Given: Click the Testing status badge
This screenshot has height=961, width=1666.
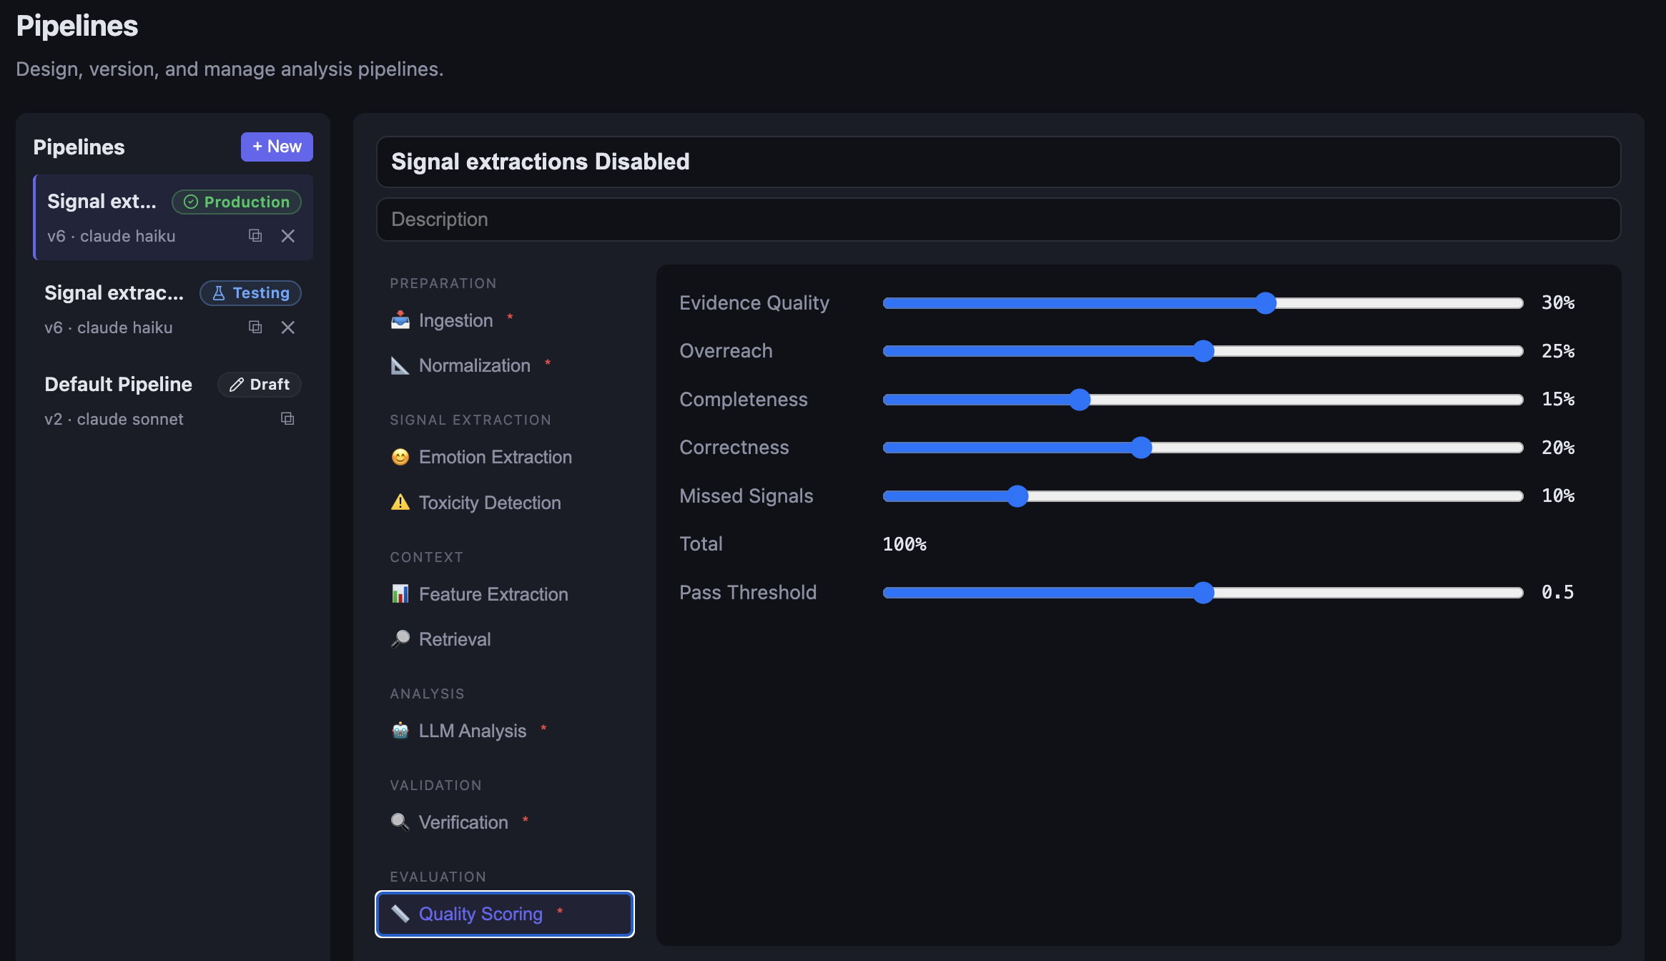Looking at the screenshot, I should (x=250, y=292).
